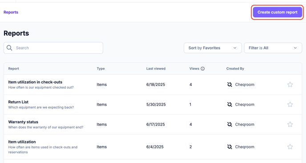Viewport: 306px width, 163px height.
Task: Click the magnifier search icon
Action: point(9,48)
